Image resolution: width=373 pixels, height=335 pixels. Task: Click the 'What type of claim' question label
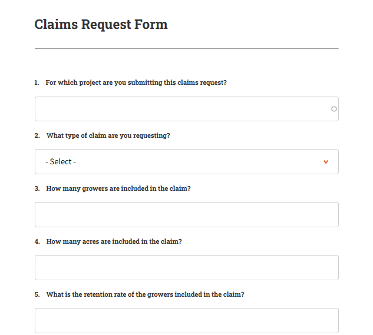(x=108, y=135)
